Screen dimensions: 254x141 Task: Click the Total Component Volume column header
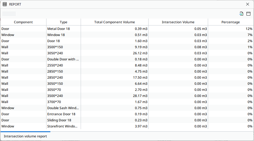point(114,22)
